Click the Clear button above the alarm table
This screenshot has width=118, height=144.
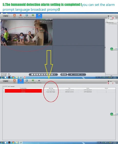(x=12, y=86)
